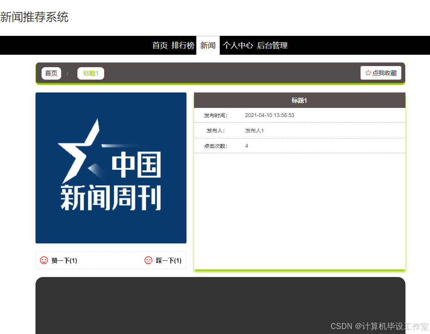
Task: Click the frowning face icon next to 踩一下
Action: pos(148,260)
